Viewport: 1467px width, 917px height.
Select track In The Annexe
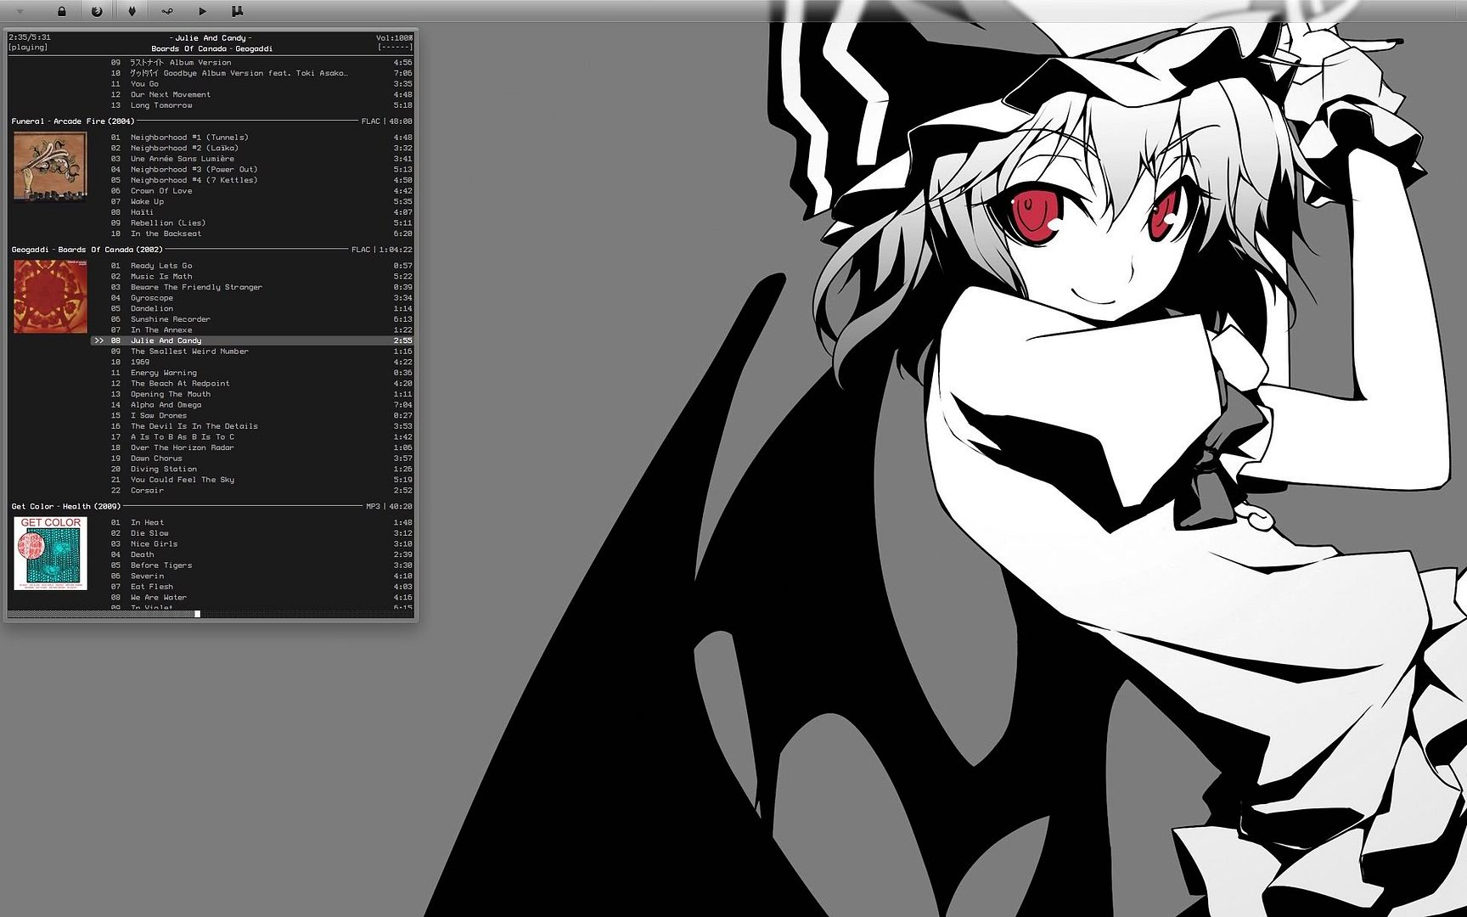click(x=252, y=330)
